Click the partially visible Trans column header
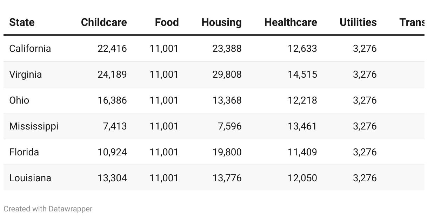 412,22
